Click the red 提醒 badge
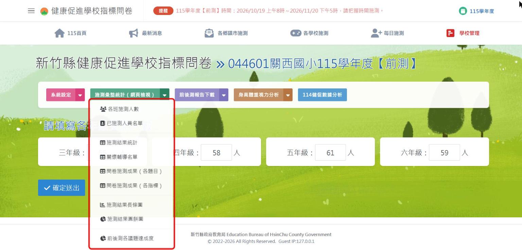This screenshot has height=250, width=522. pos(163,11)
